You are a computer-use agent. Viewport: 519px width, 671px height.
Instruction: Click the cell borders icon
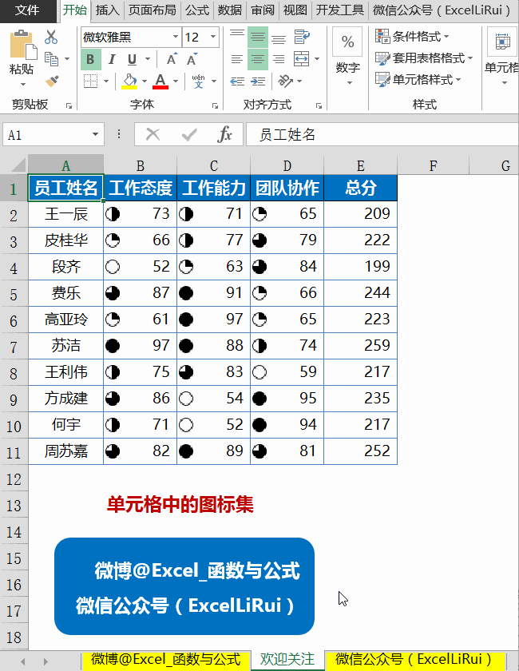(x=90, y=81)
